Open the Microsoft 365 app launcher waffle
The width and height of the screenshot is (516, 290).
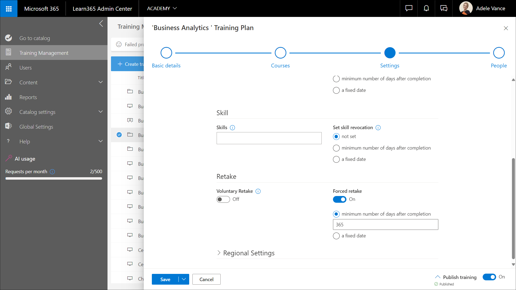click(x=9, y=9)
